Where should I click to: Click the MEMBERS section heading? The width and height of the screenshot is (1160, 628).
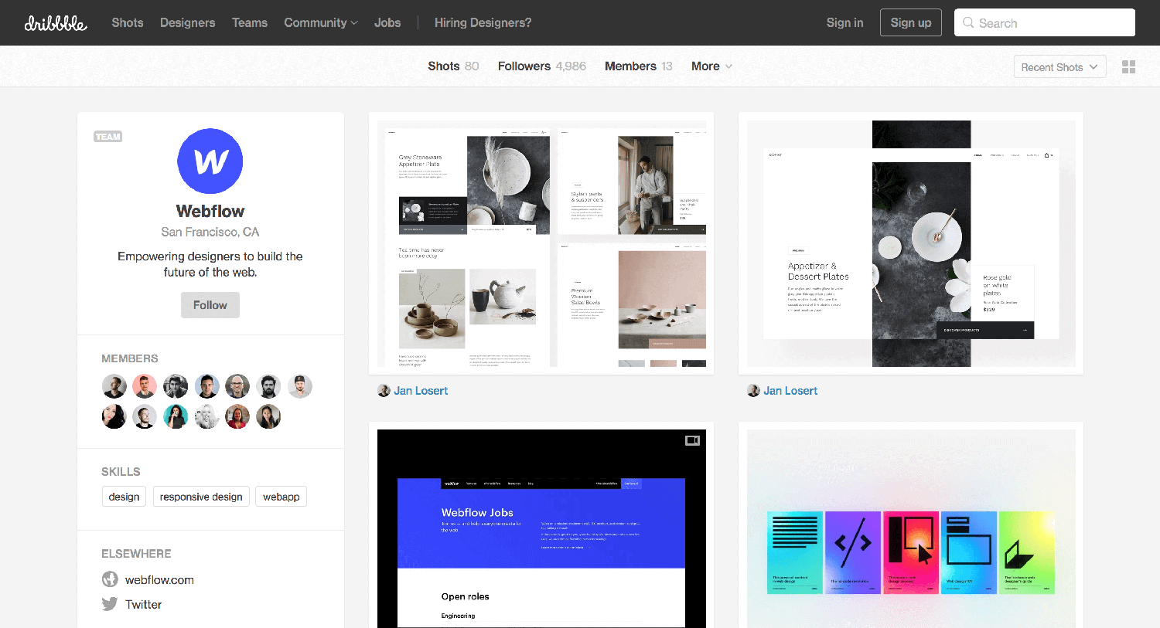tap(130, 358)
